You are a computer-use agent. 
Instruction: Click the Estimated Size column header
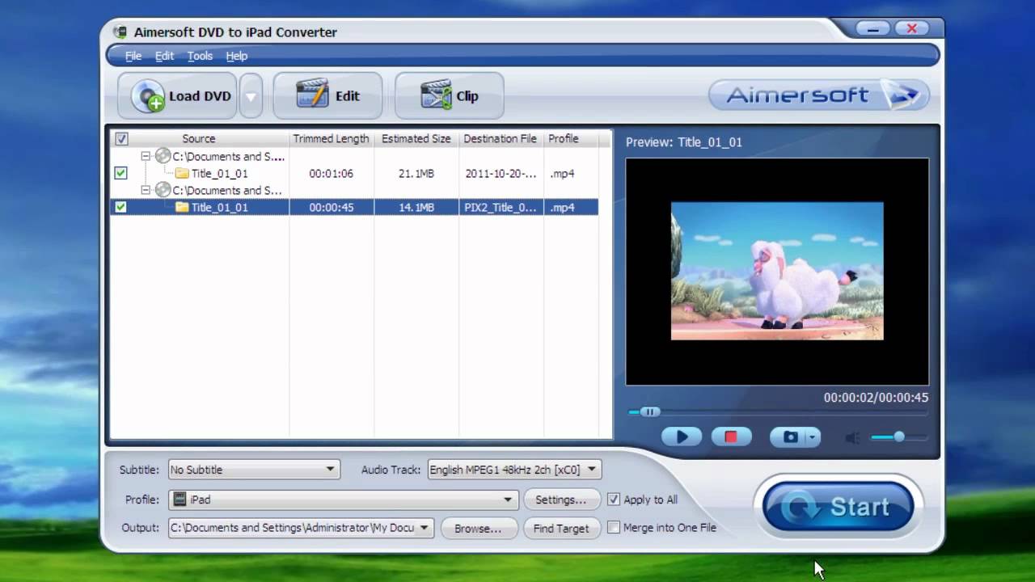pos(416,138)
